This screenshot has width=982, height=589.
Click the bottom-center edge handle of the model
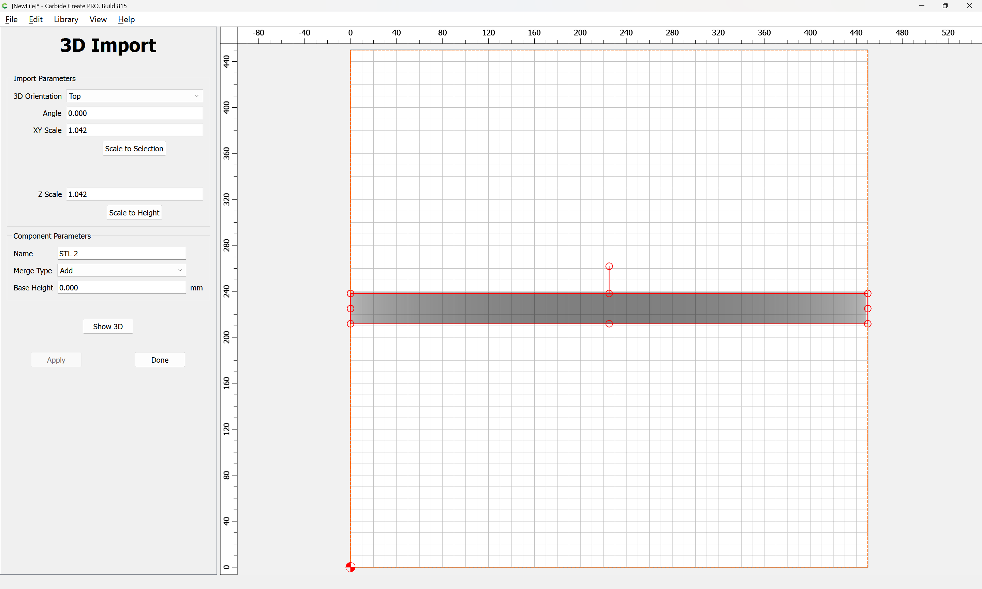coord(609,324)
